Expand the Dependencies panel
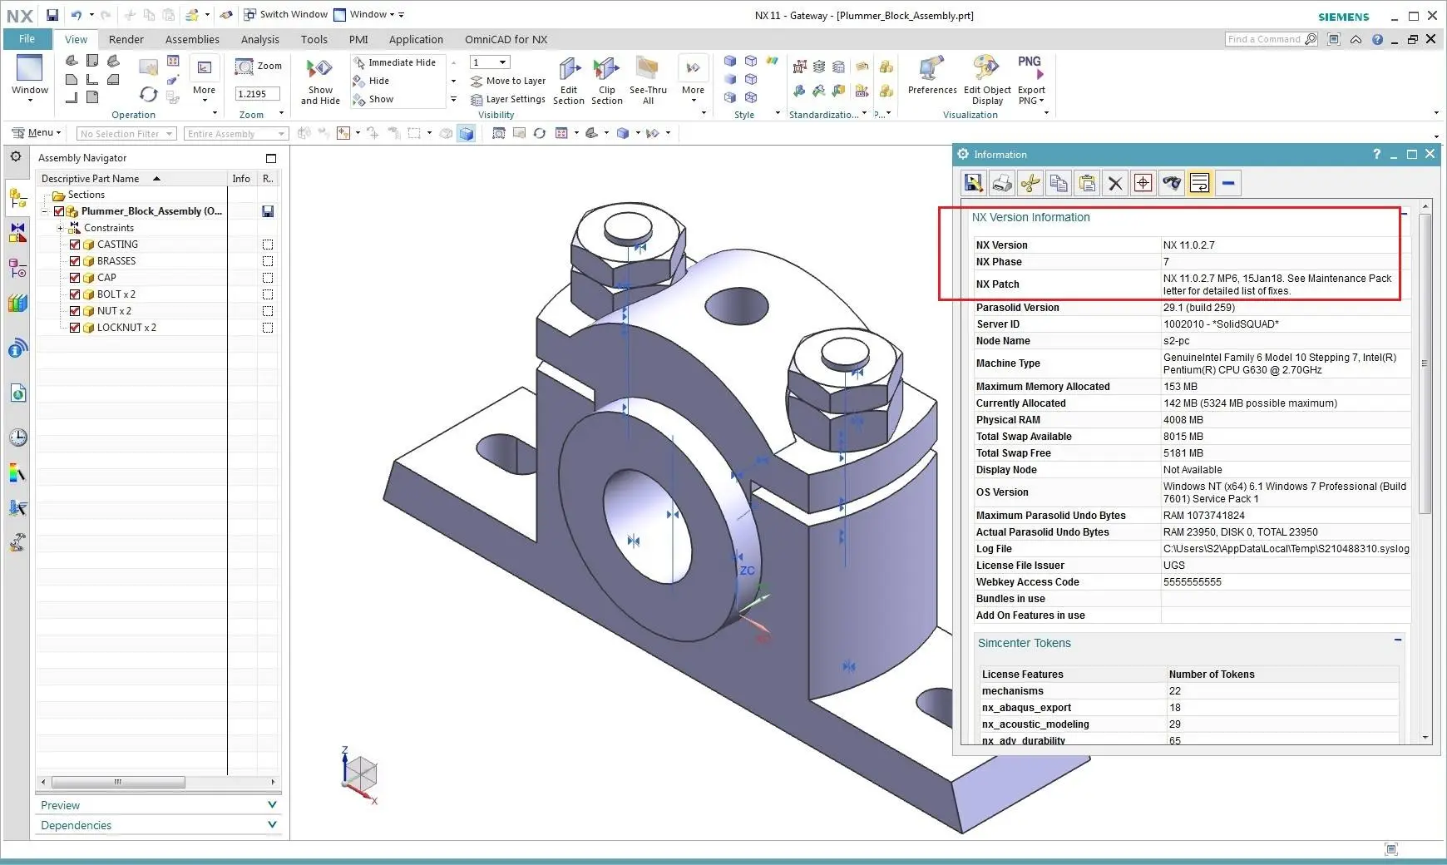 click(272, 824)
